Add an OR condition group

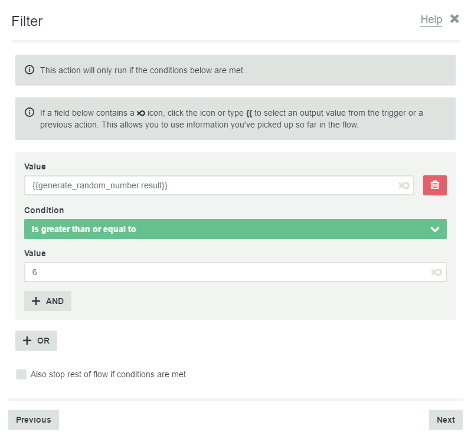[37, 341]
